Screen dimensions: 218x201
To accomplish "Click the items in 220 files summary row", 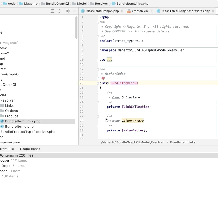I will tap(109, 155).
